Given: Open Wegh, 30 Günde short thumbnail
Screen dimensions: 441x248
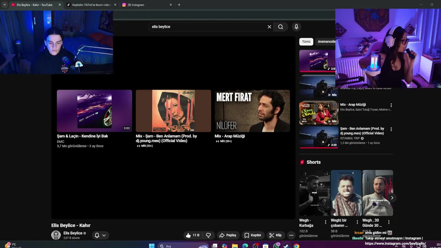Looking at the screenshot, I should (x=378, y=193).
